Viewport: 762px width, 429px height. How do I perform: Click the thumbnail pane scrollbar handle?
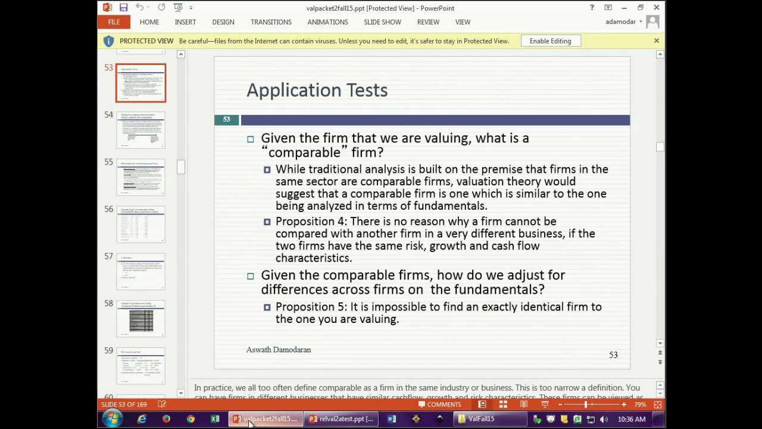point(181,167)
